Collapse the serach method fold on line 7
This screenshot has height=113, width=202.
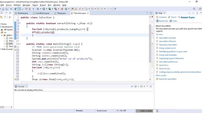[20, 23]
